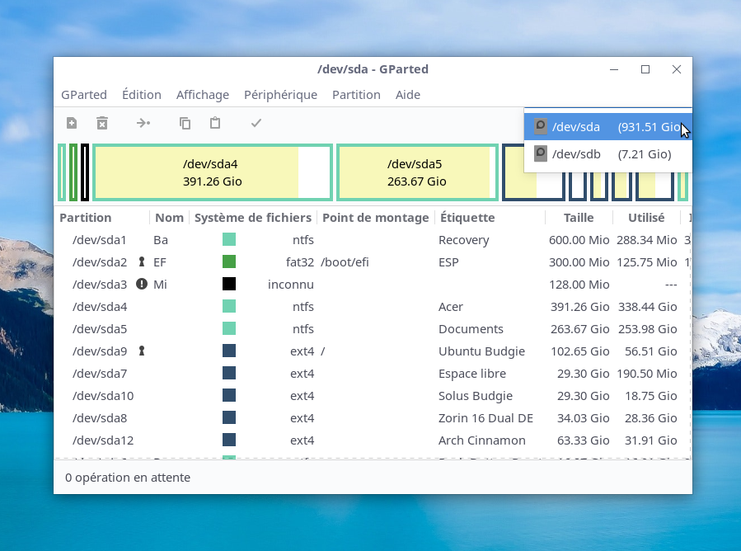Image resolution: width=741 pixels, height=551 pixels.
Task: Click the Taille column header
Action: (579, 218)
